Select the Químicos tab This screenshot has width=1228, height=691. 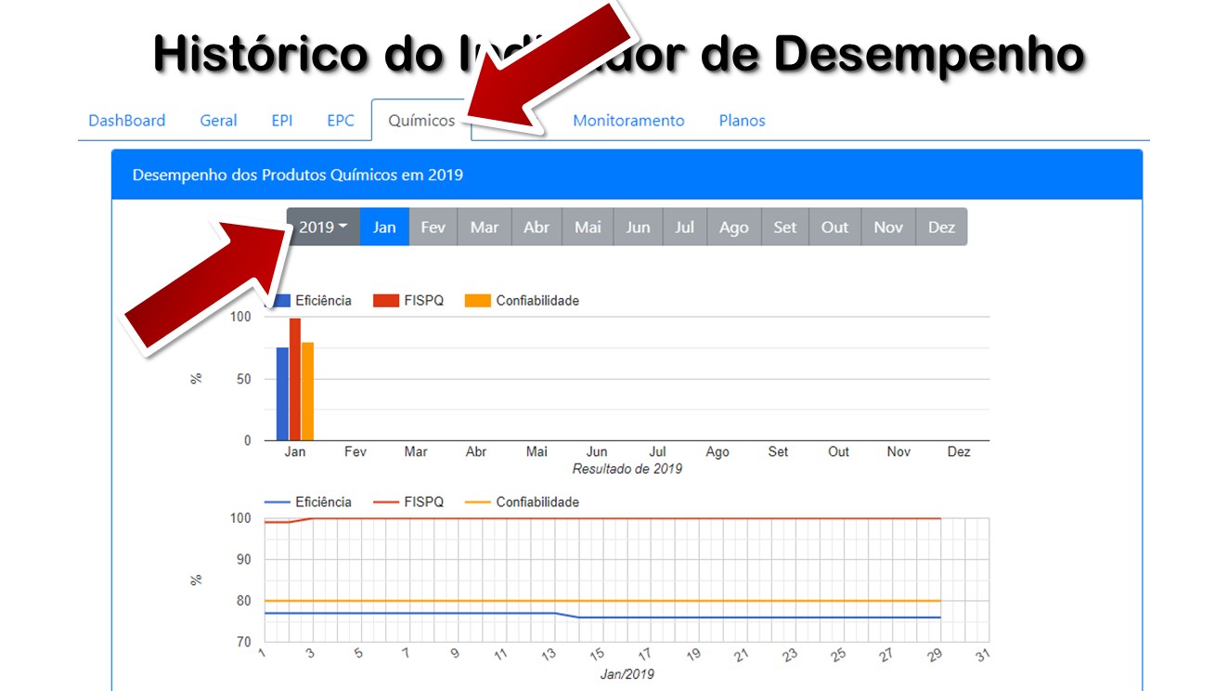click(x=421, y=121)
